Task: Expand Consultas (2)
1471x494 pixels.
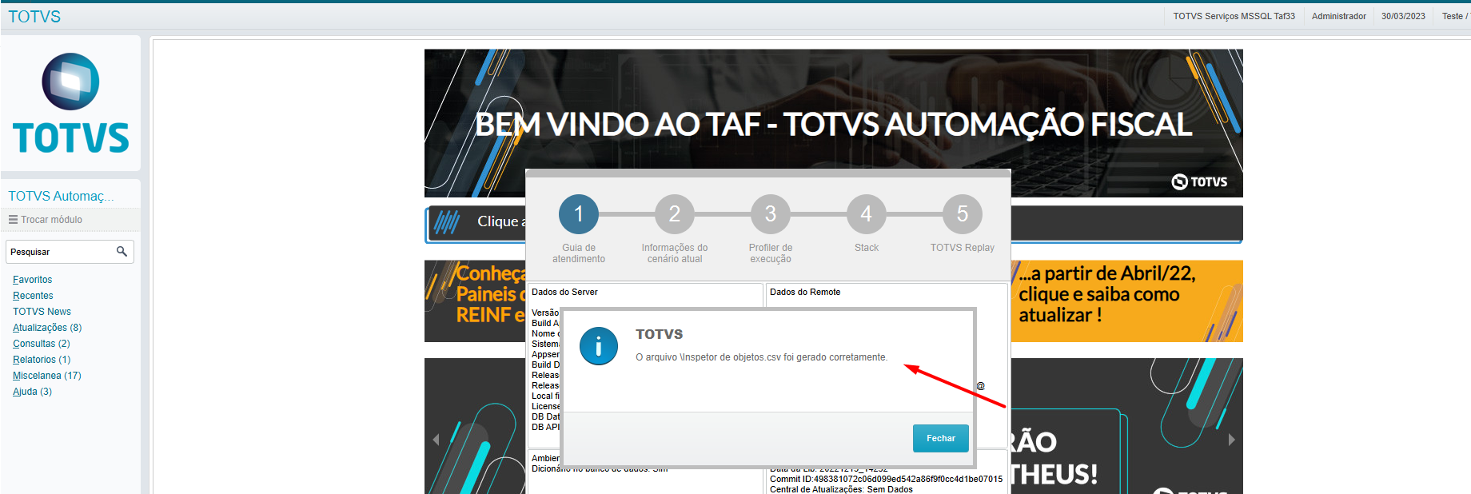Action: tap(42, 344)
